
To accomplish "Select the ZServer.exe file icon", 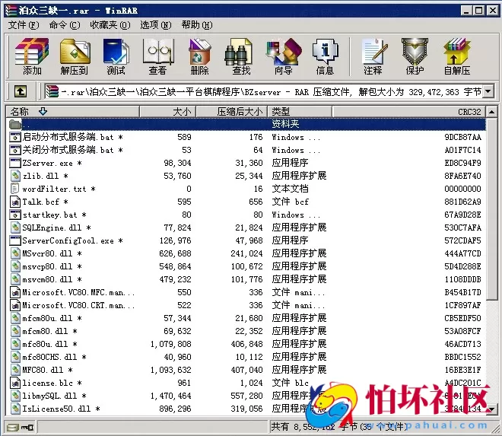I will click(14, 163).
